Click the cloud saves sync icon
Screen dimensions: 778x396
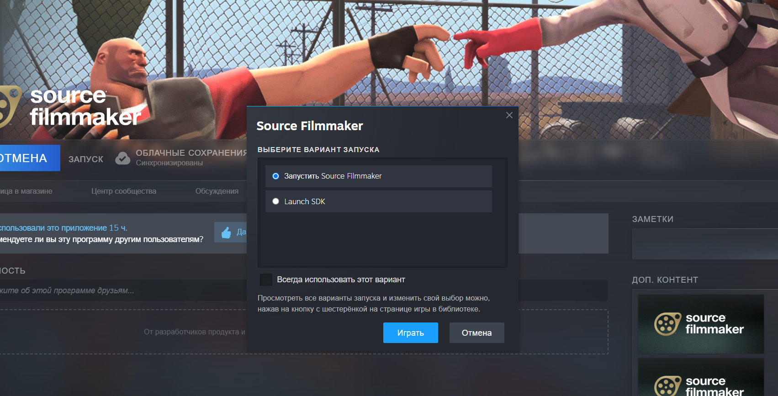122,158
